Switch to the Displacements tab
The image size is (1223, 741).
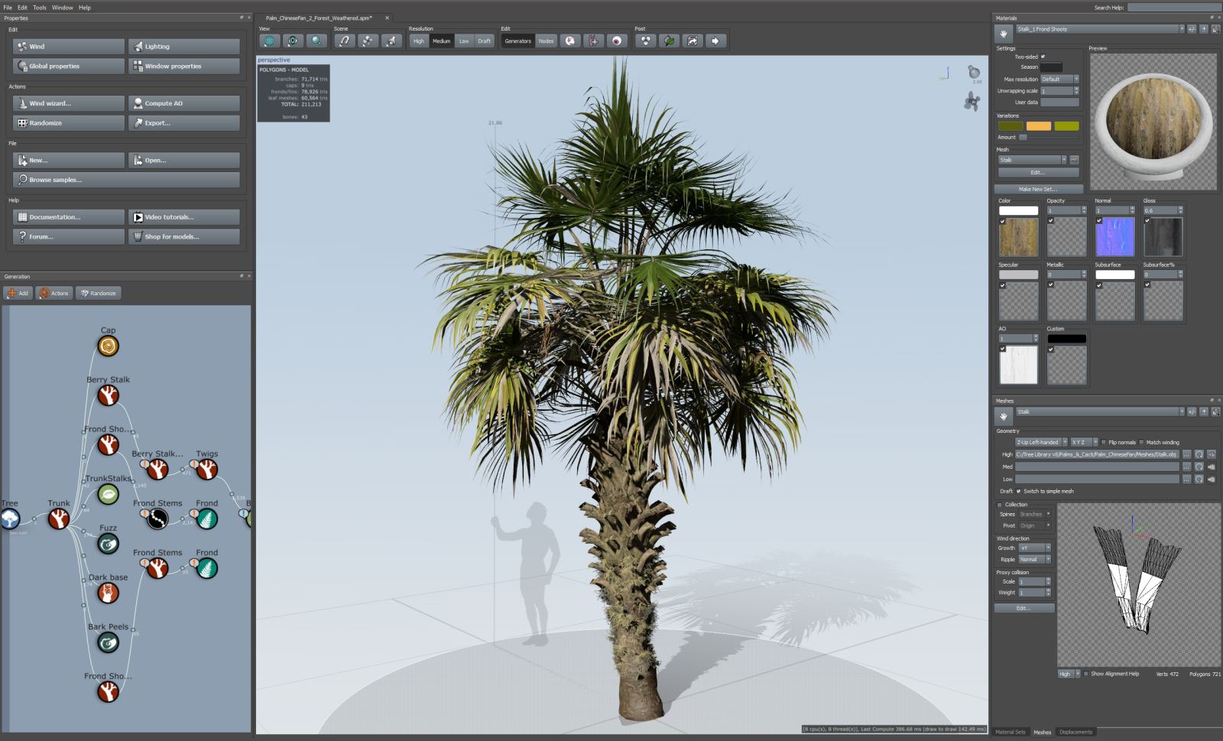(1075, 732)
